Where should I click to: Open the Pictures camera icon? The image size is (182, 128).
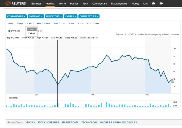point(153,3)
